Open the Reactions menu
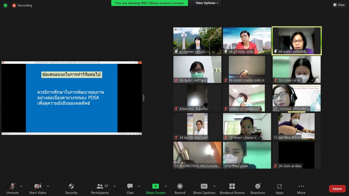Screen dimensions: 349x196 pyautogui.click(x=258, y=187)
